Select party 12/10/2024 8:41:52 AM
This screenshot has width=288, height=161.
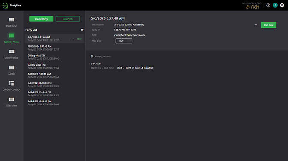55,48
